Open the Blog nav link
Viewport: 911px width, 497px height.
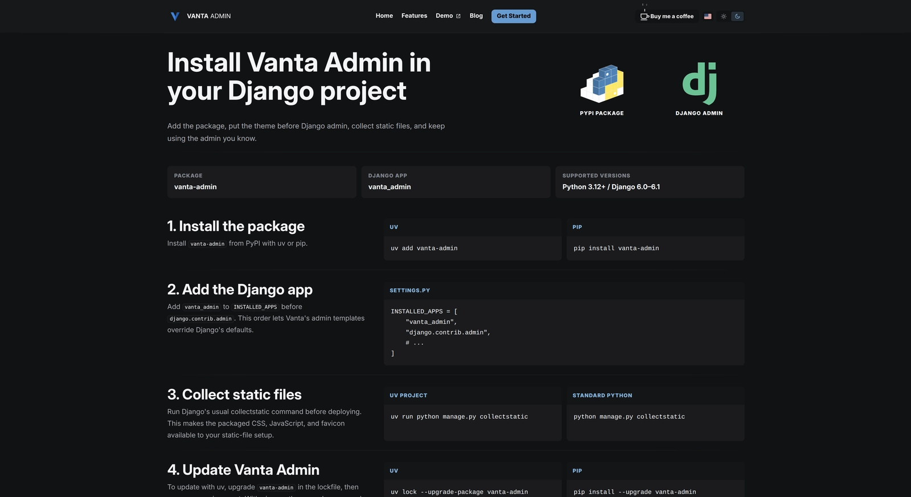coord(476,16)
